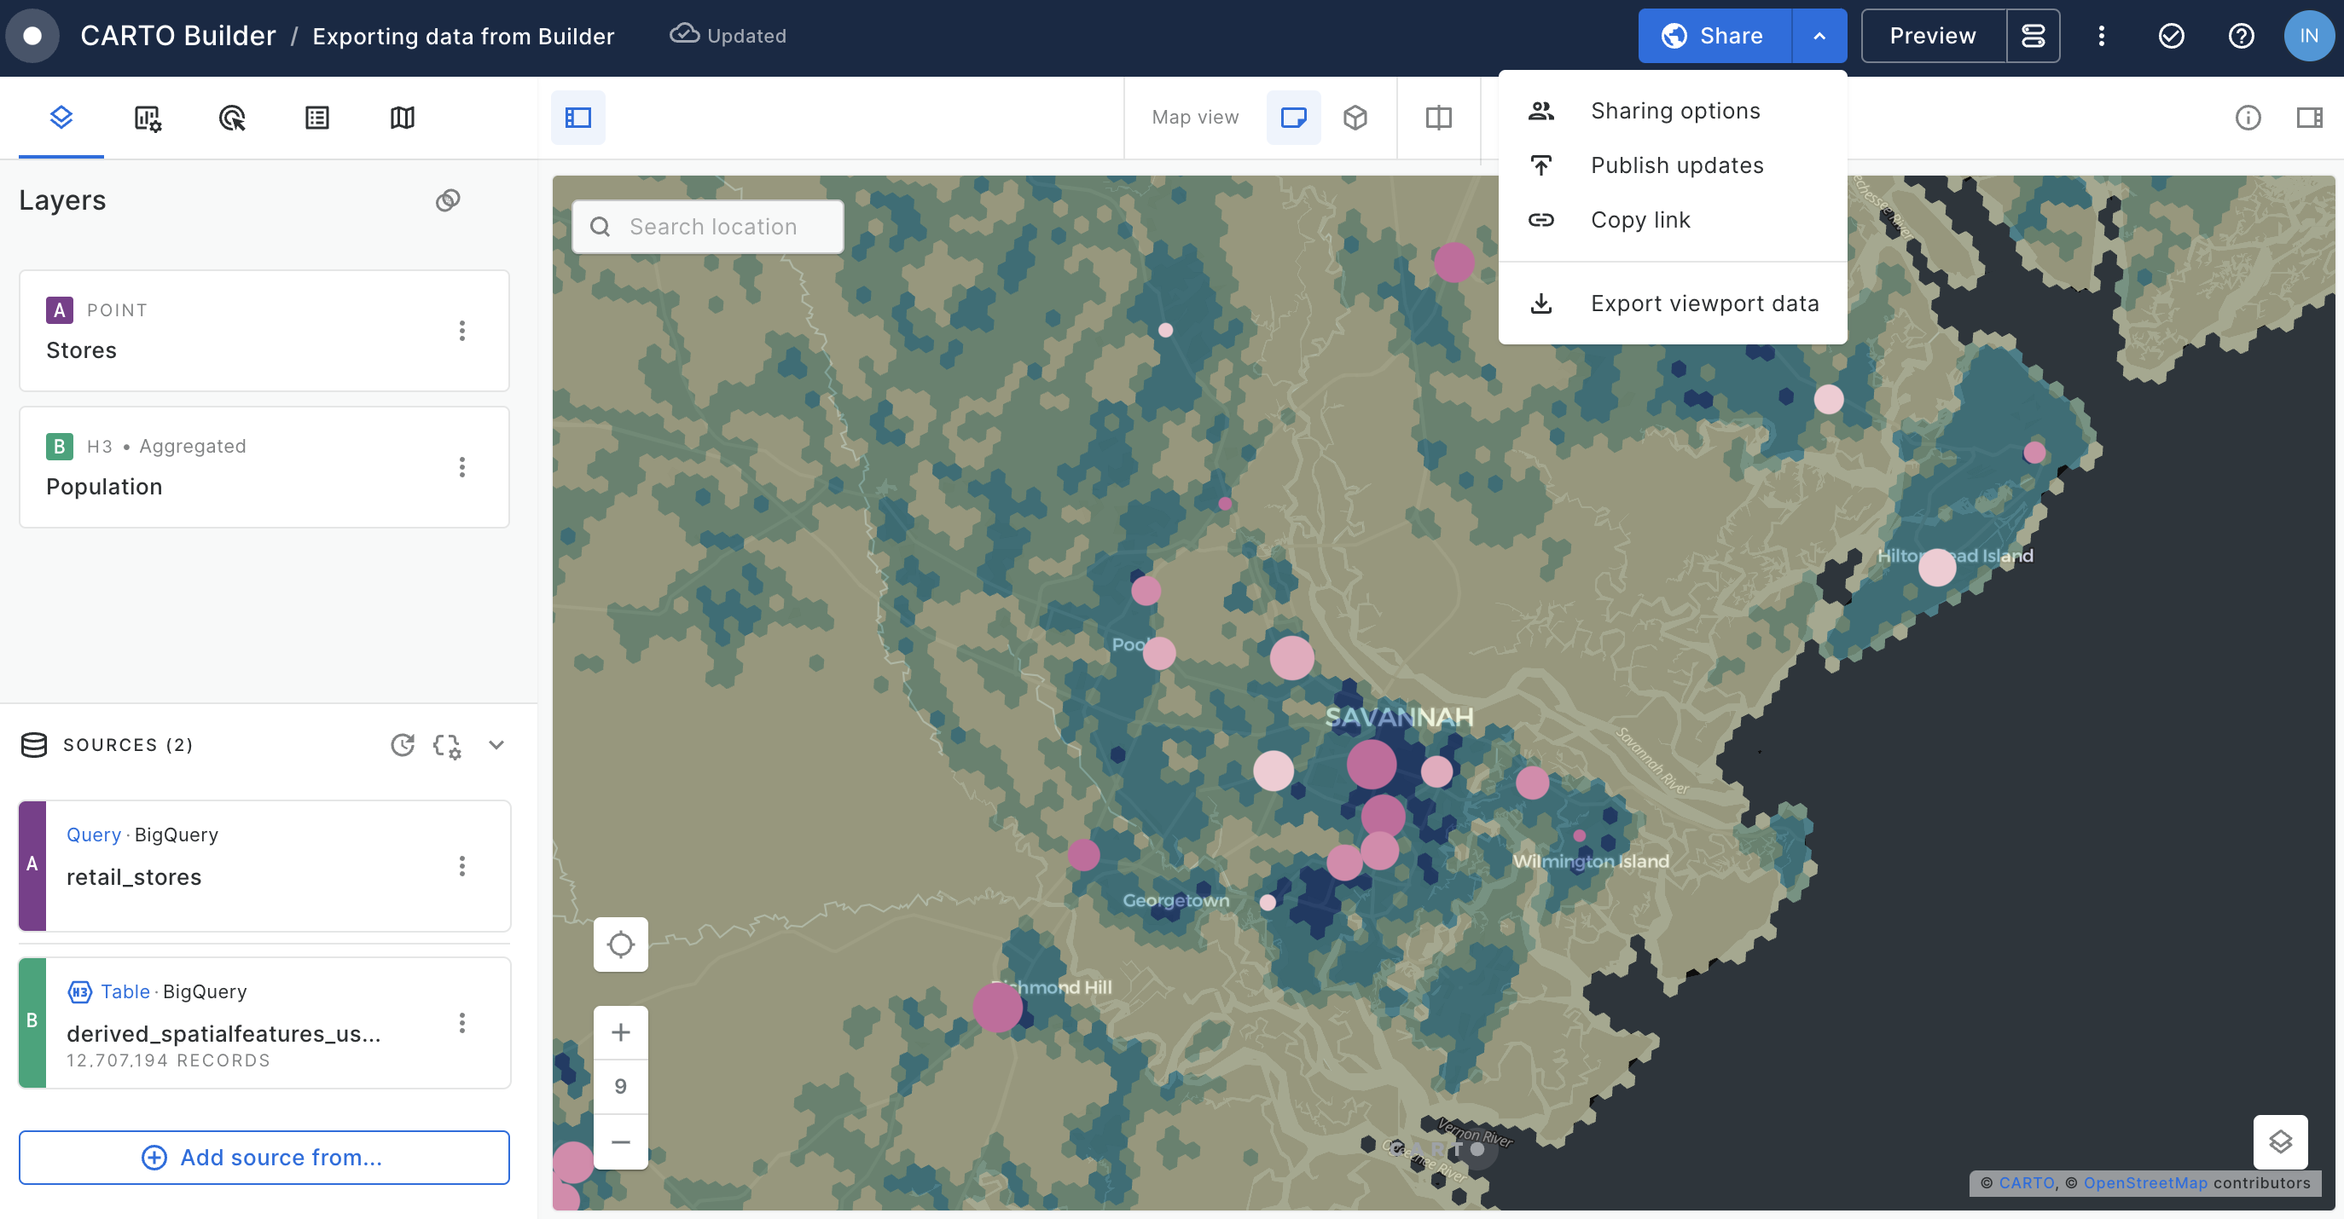Open the Basemap tab icon
2344x1219 pixels.
pos(403,118)
